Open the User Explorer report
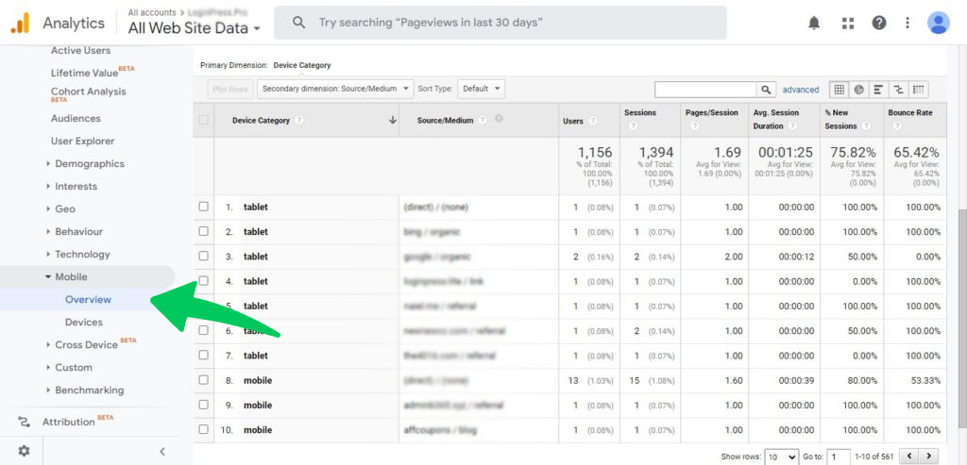 tap(82, 141)
